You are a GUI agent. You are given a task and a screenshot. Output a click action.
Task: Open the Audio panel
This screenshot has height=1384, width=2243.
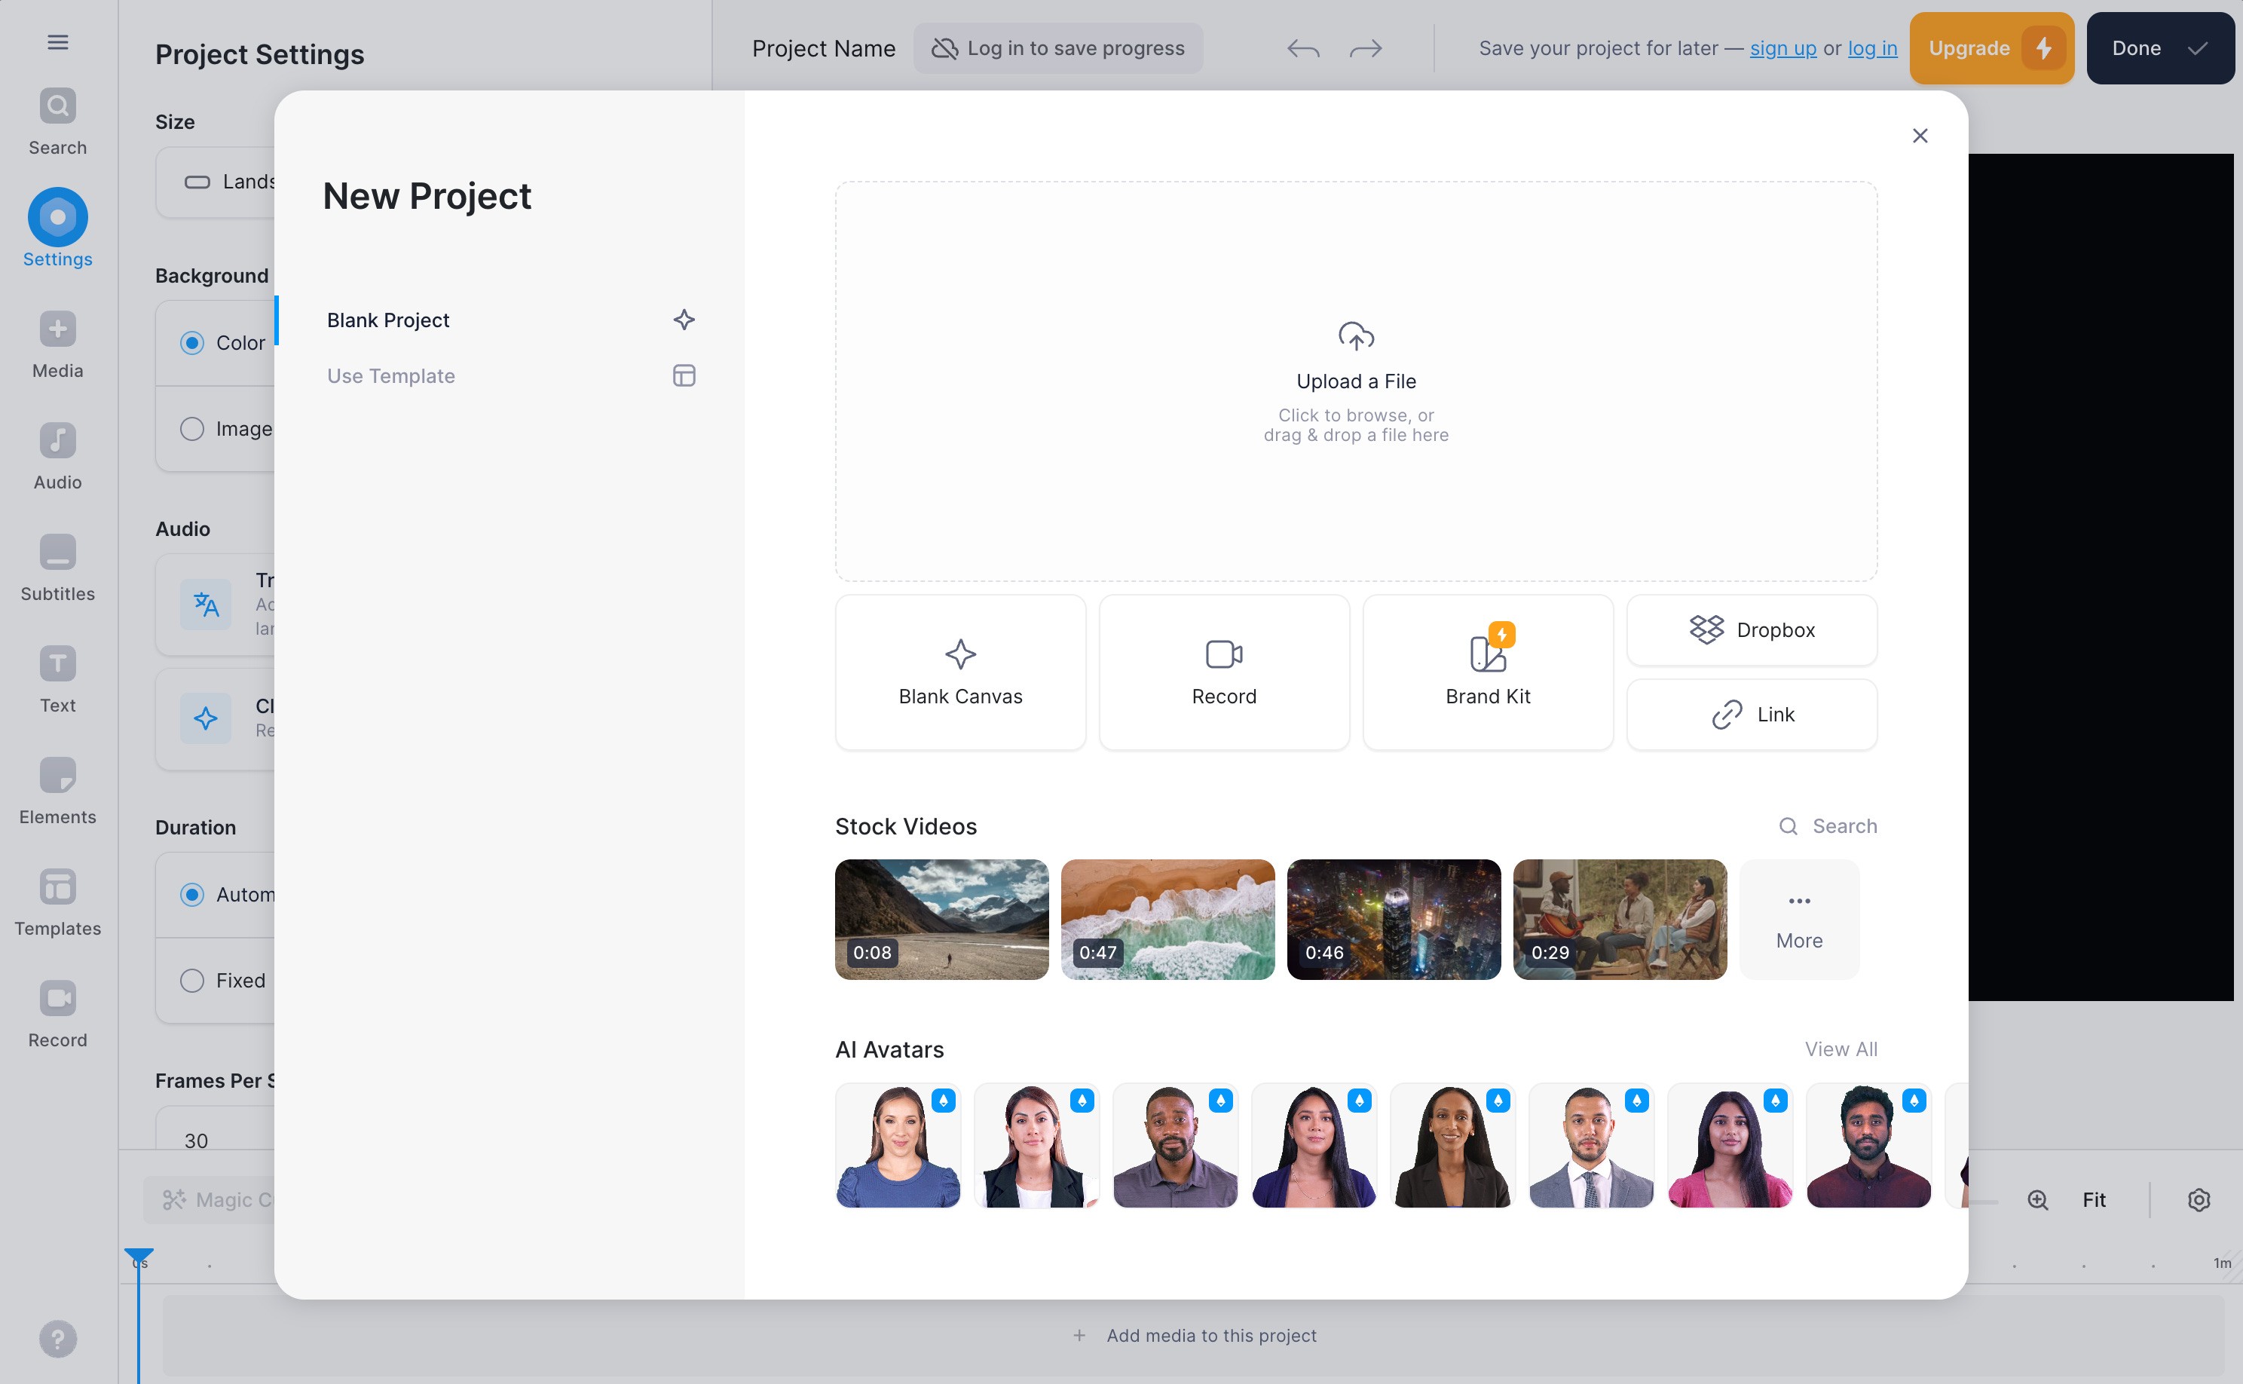coord(57,455)
